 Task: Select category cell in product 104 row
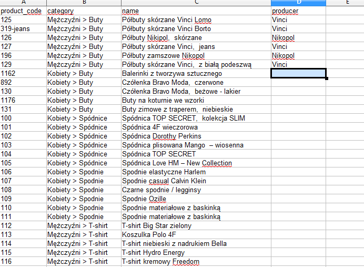coord(84,154)
